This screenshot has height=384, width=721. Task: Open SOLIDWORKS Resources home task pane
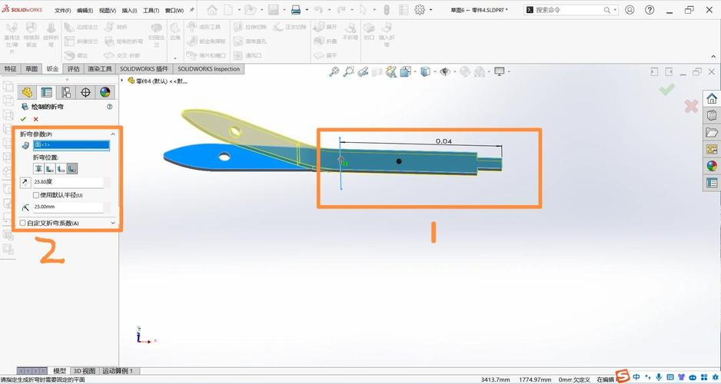[x=712, y=98]
